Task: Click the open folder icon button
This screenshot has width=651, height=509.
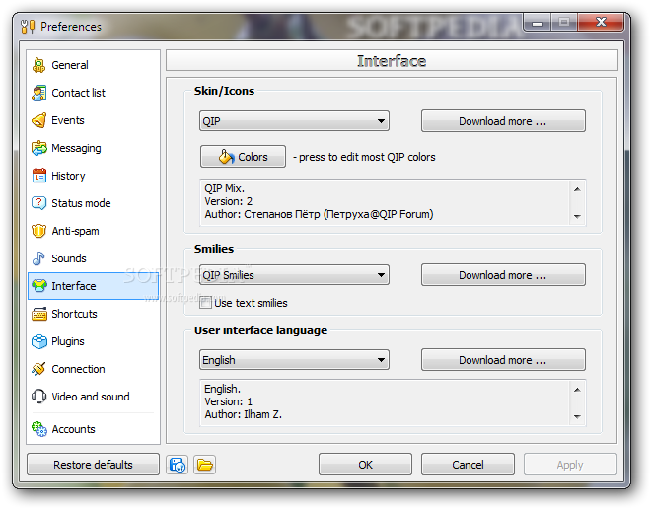Action: [x=205, y=465]
